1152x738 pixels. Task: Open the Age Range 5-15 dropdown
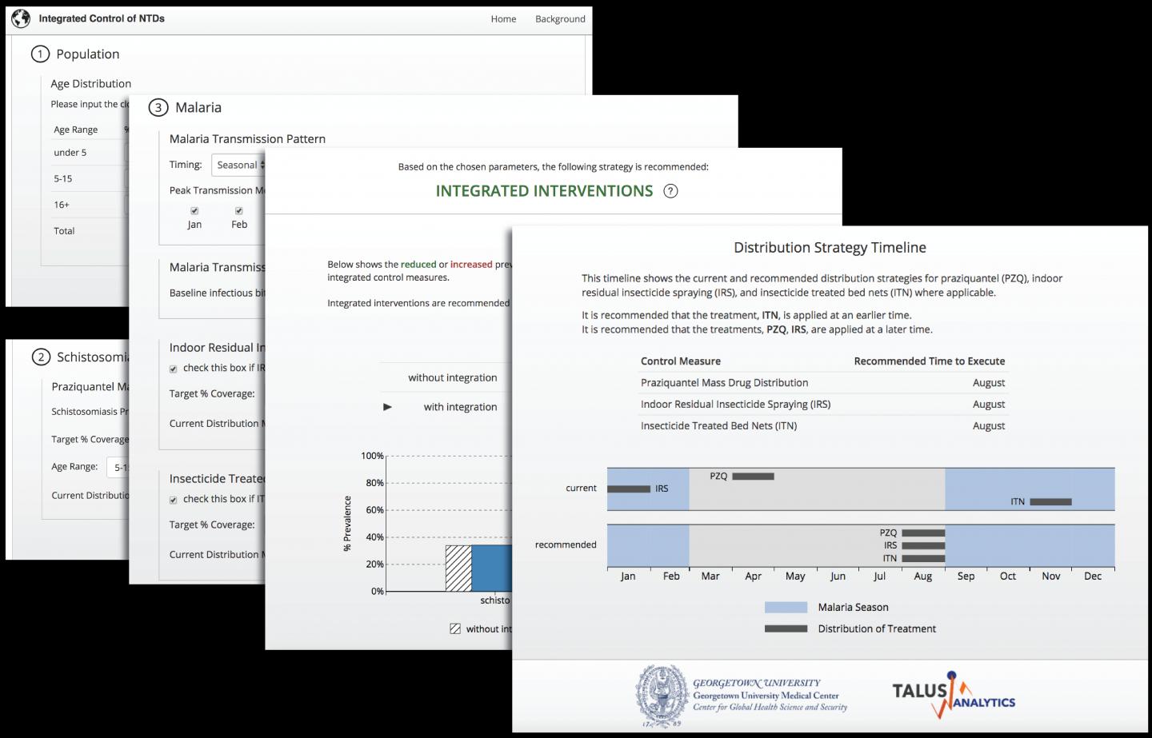[x=117, y=467]
